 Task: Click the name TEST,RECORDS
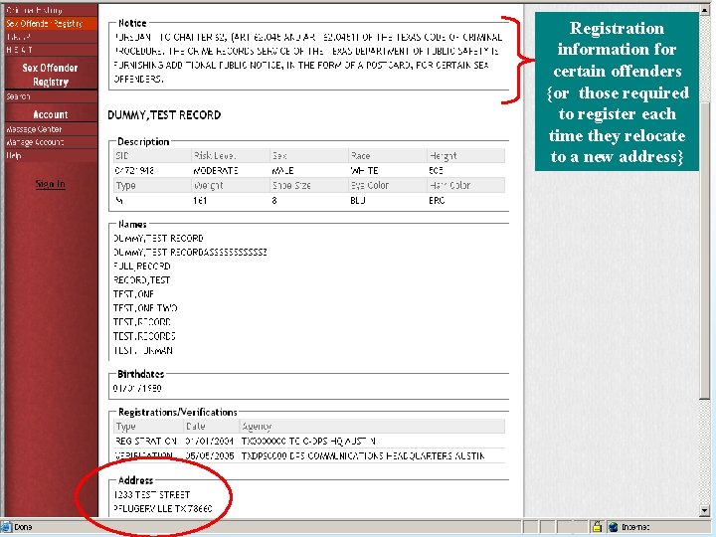pos(144,336)
